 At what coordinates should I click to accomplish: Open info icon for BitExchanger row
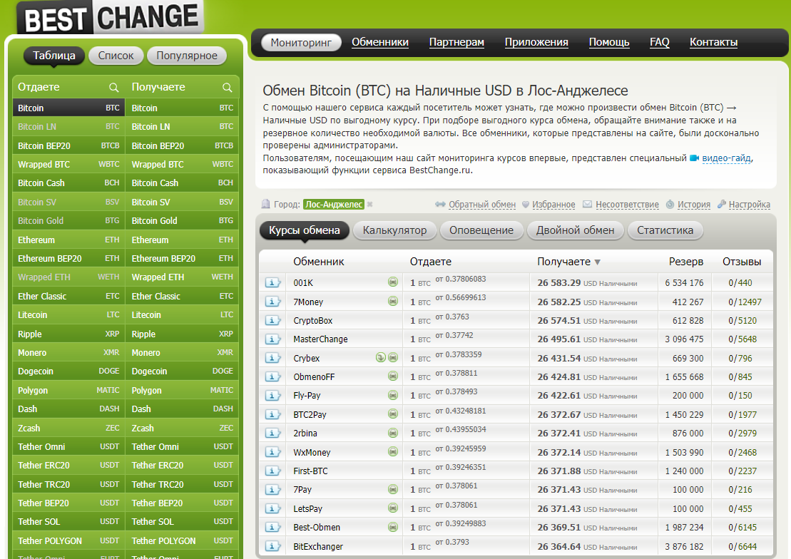coord(272,546)
